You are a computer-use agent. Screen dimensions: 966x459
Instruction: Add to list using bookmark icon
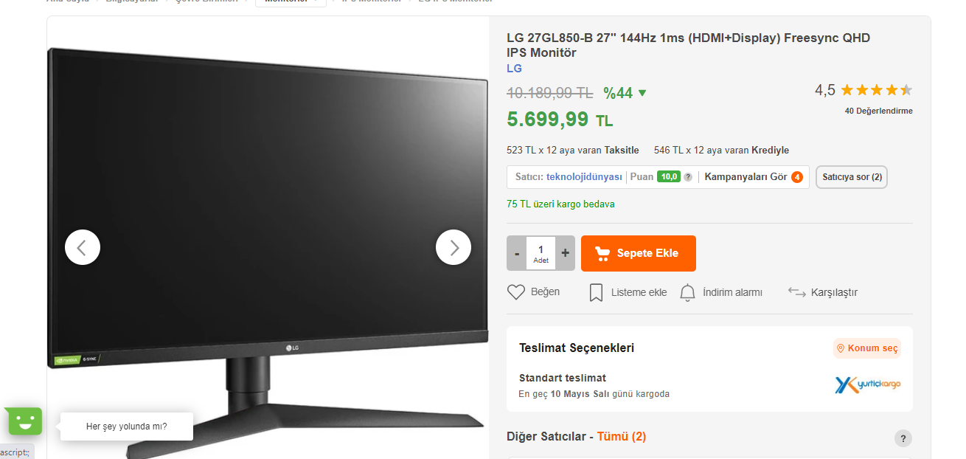(x=596, y=293)
